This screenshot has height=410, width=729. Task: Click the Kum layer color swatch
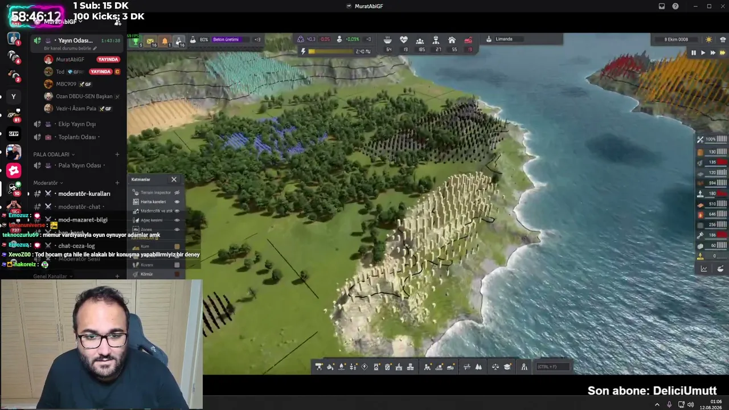pyautogui.click(x=177, y=247)
